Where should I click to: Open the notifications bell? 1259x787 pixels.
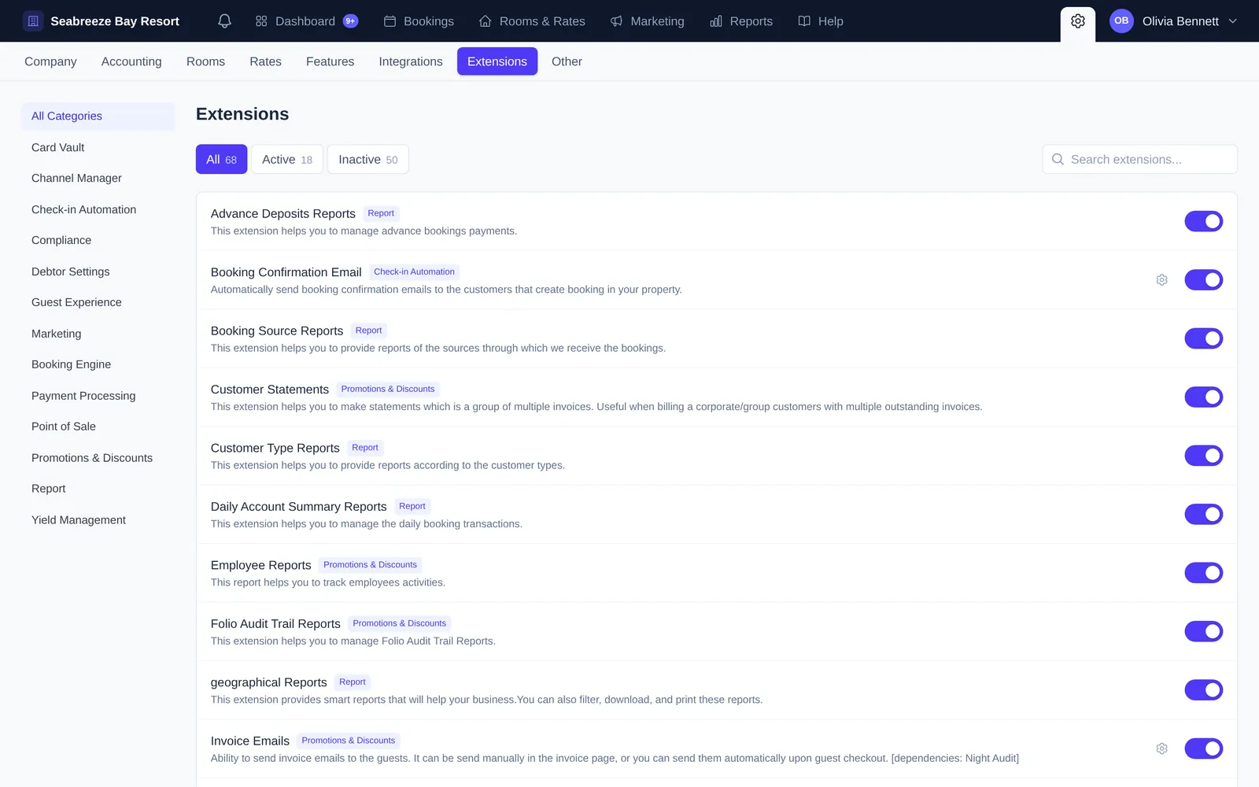click(224, 21)
